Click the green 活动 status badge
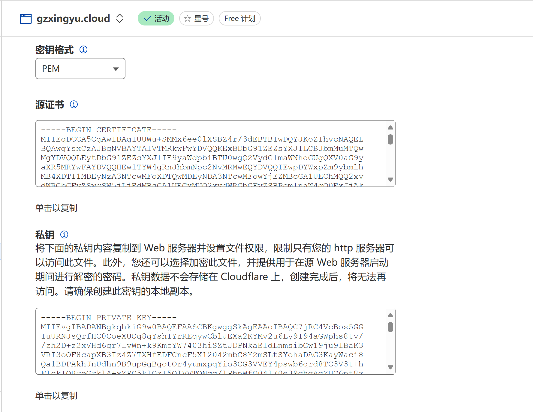The height and width of the screenshot is (412, 533). [x=156, y=19]
